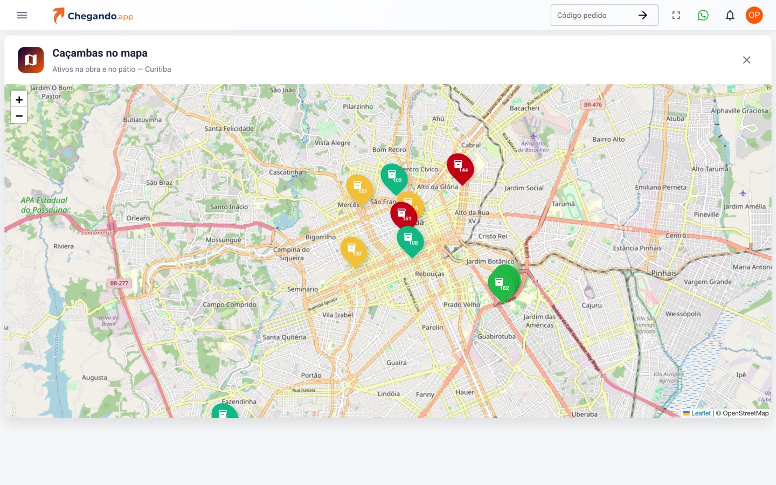Toggle fullscreen mode
The width and height of the screenshot is (776, 485).
(x=676, y=15)
